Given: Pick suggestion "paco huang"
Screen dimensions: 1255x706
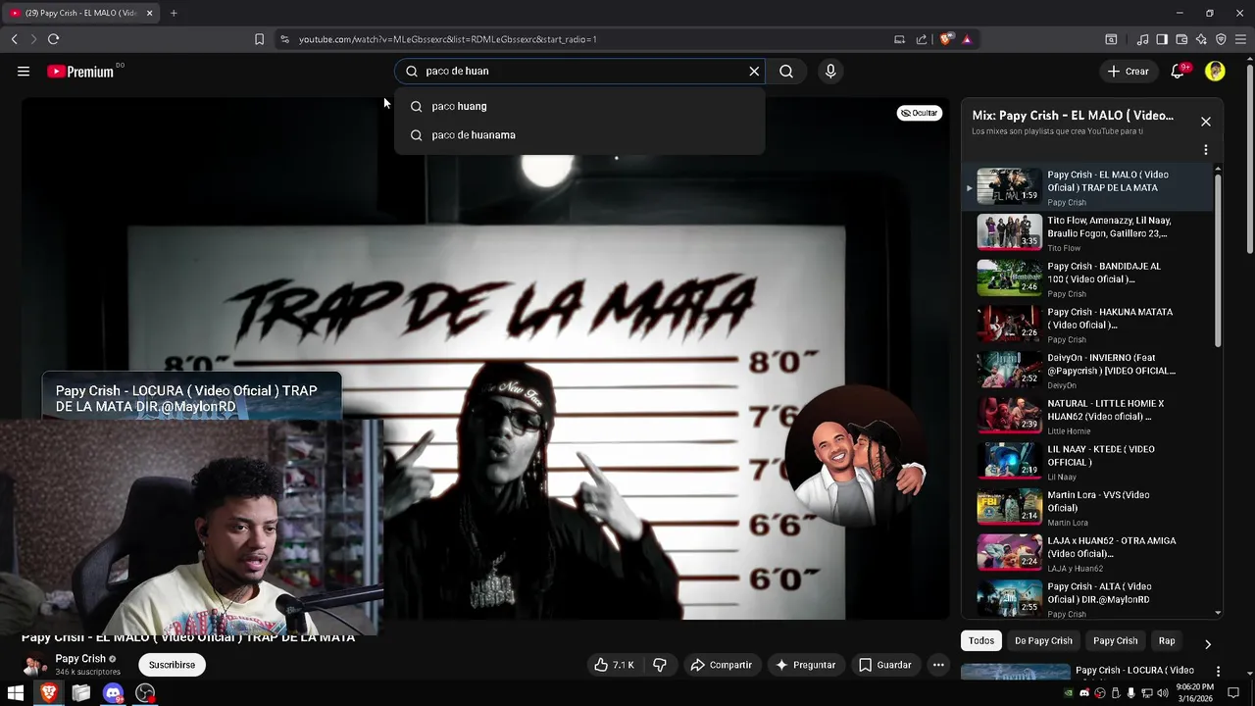Looking at the screenshot, I should point(578,106).
